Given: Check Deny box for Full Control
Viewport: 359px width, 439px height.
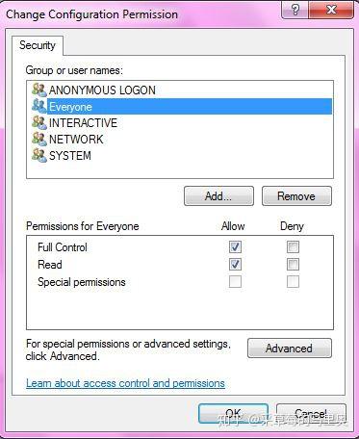Looking at the screenshot, I should click(x=293, y=246).
